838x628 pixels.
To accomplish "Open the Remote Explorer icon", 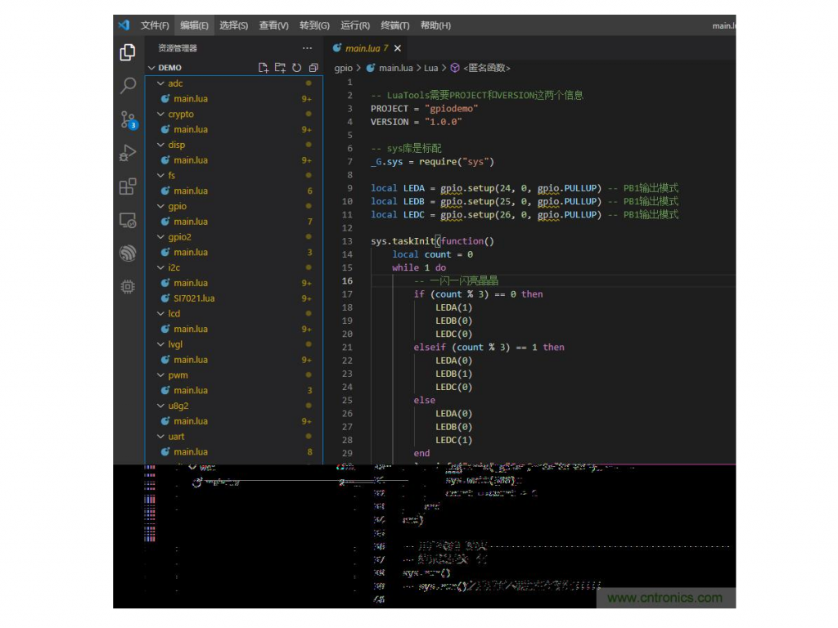I will 128,221.
